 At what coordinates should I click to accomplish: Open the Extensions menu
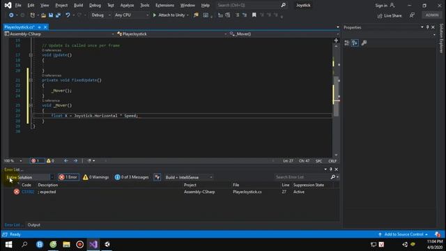pyautogui.click(x=164, y=6)
